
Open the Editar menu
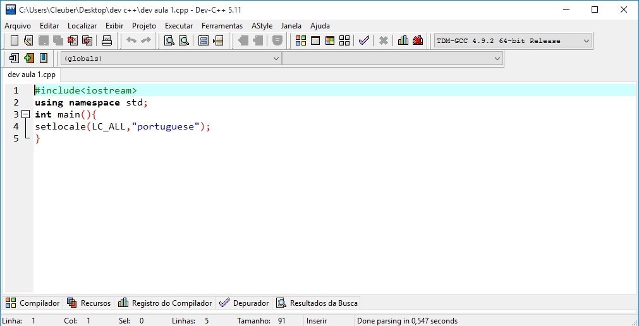tap(49, 26)
